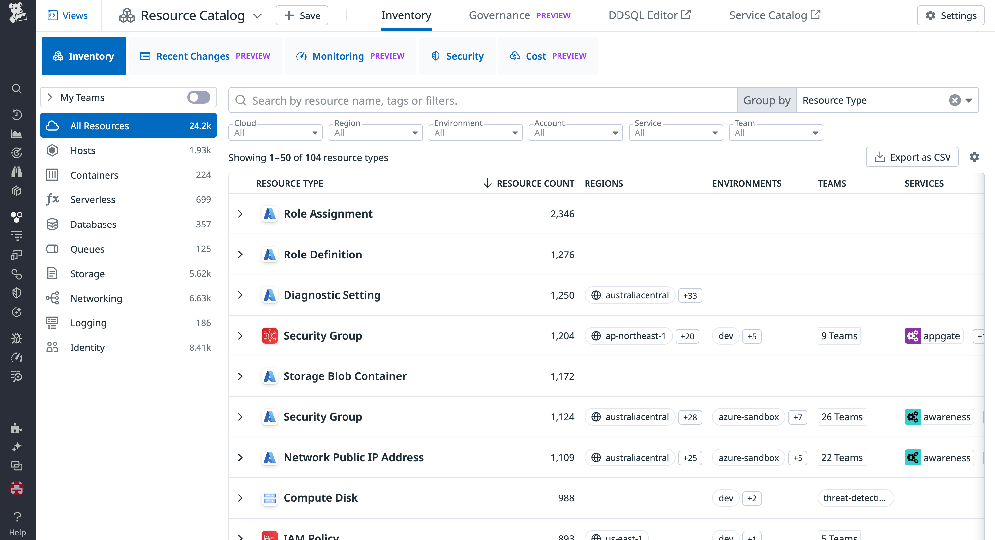Screen dimensions: 995x540
Task: Click the bug error-tracking icon in sidebar
Action: click(16, 338)
